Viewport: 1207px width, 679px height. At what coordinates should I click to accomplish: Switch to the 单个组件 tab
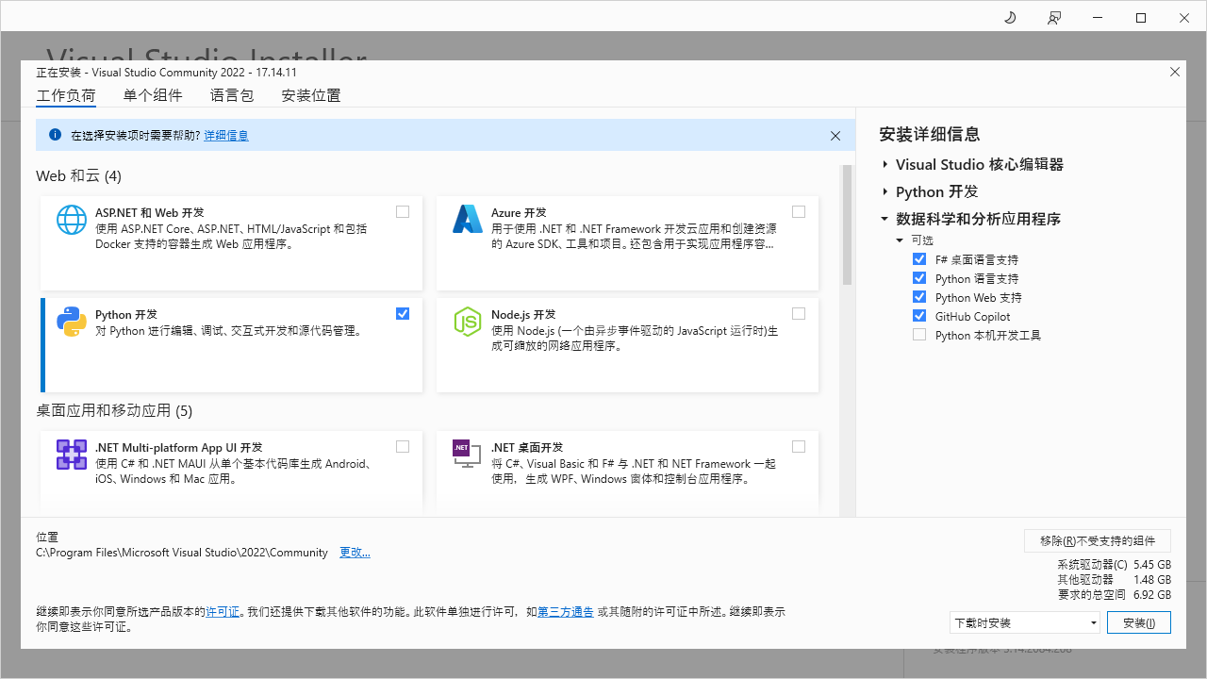(x=153, y=95)
